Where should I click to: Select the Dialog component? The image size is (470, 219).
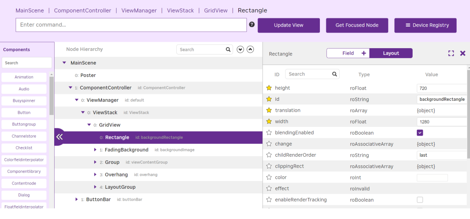click(x=24, y=195)
